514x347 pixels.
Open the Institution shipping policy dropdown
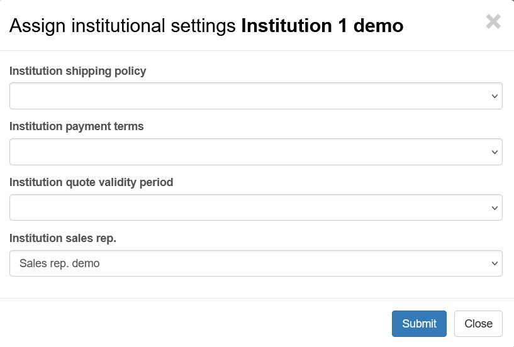pyautogui.click(x=255, y=96)
